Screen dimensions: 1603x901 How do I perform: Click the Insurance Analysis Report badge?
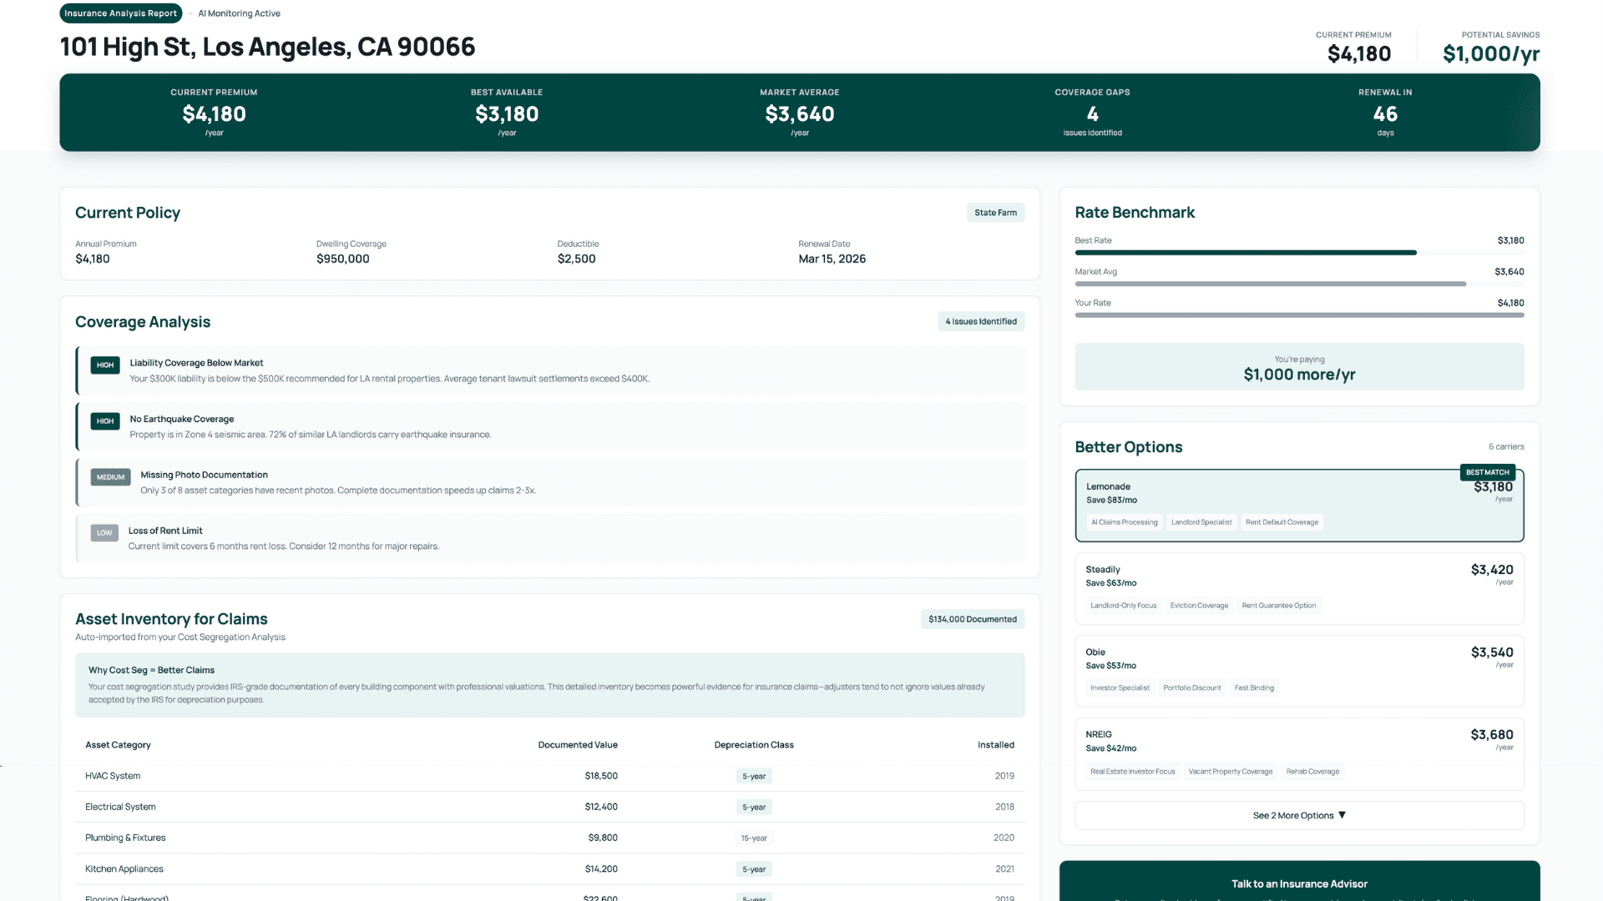pos(120,13)
